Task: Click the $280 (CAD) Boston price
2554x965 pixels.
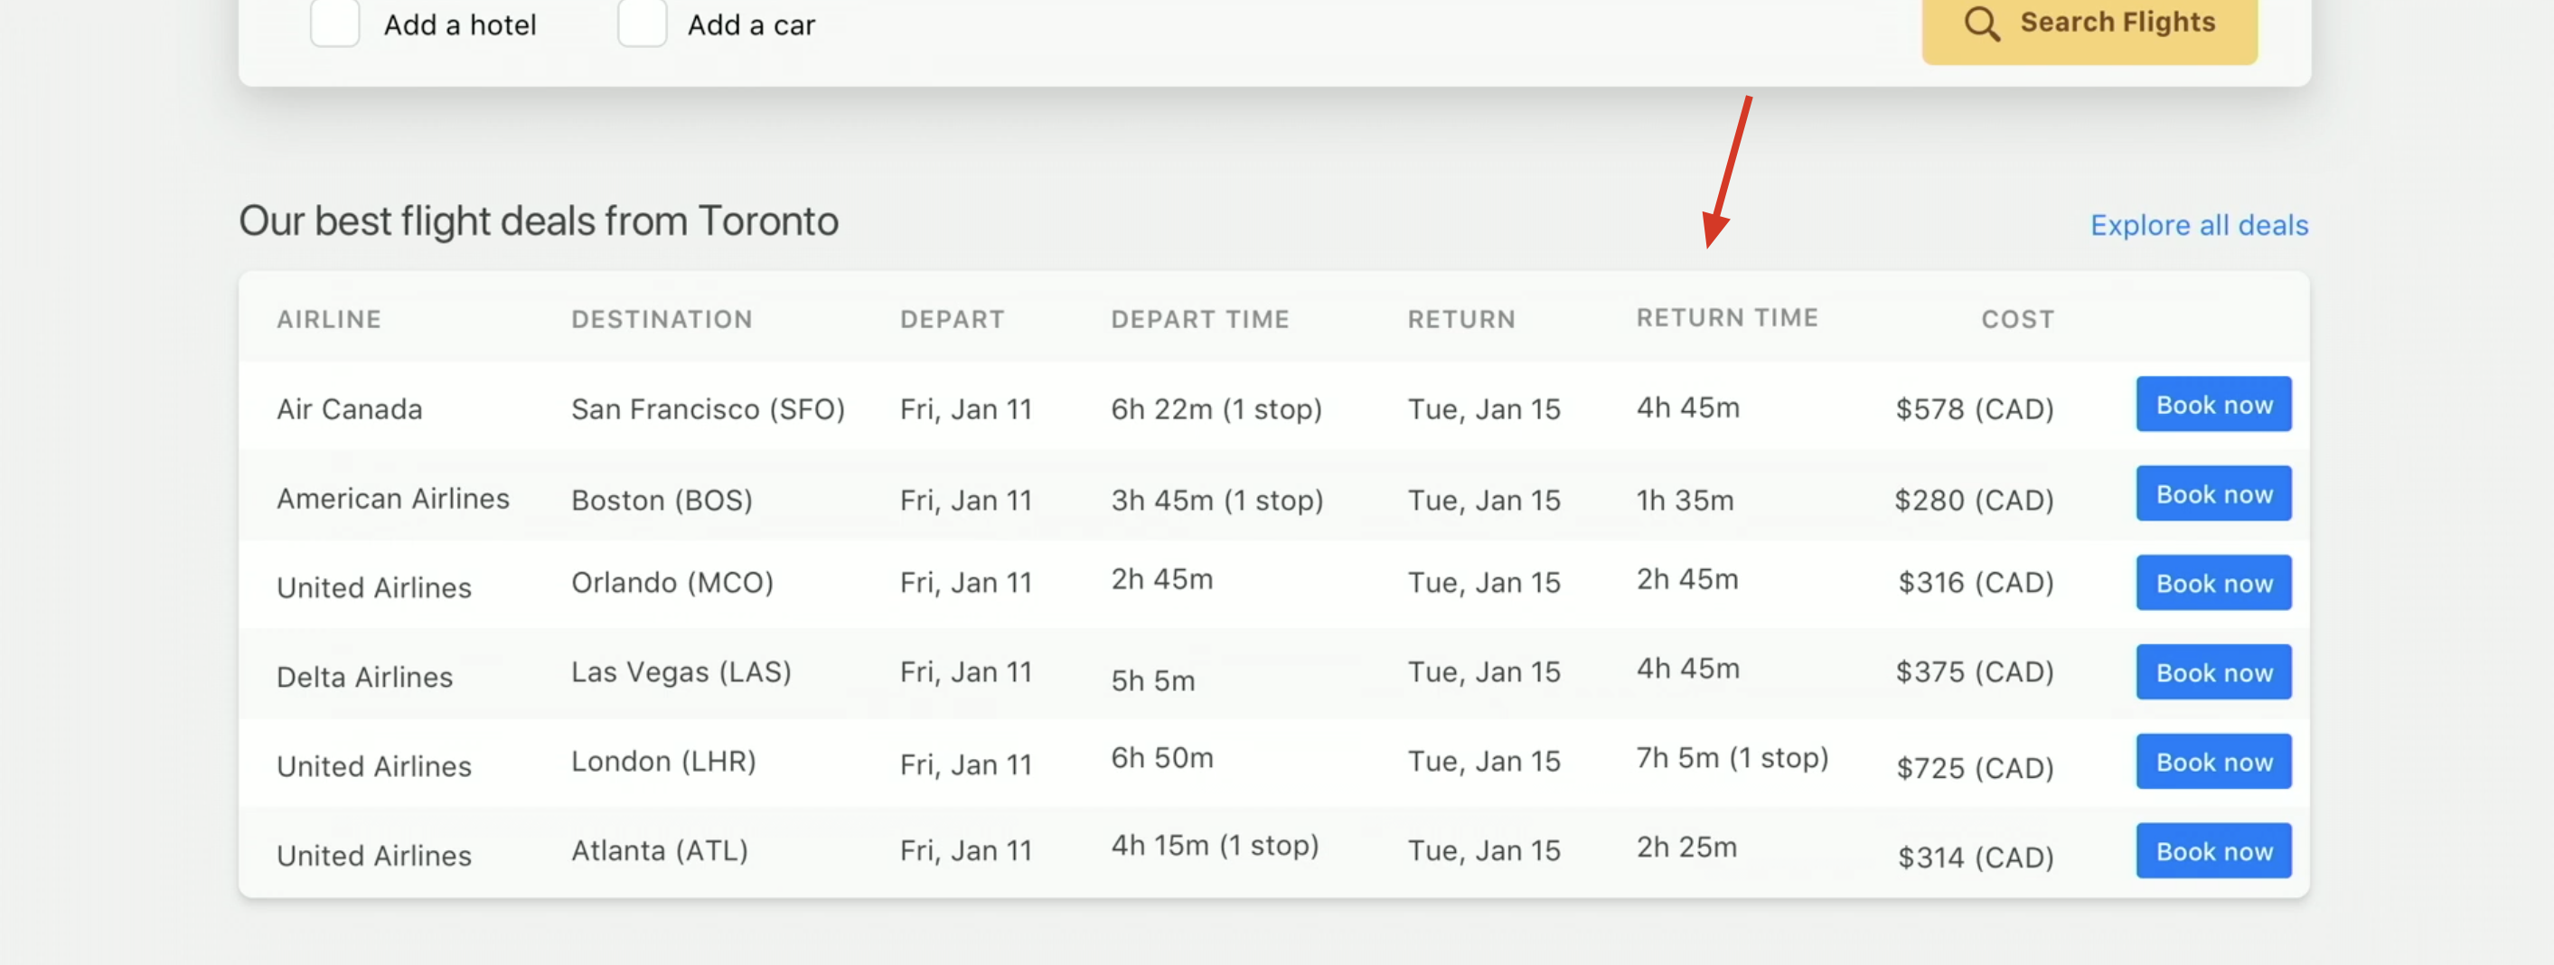Action: coord(1973,501)
